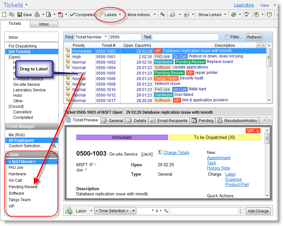Click the alarm clock icon in toolbar
The height and width of the screenshot is (226, 283).
point(269,15)
